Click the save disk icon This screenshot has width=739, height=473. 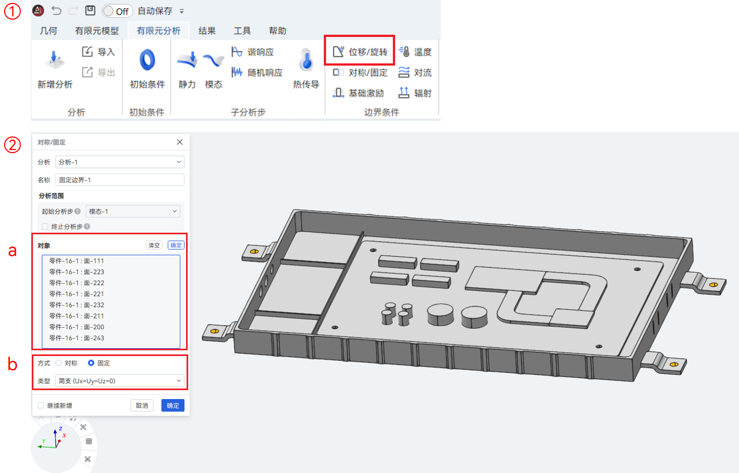point(90,10)
